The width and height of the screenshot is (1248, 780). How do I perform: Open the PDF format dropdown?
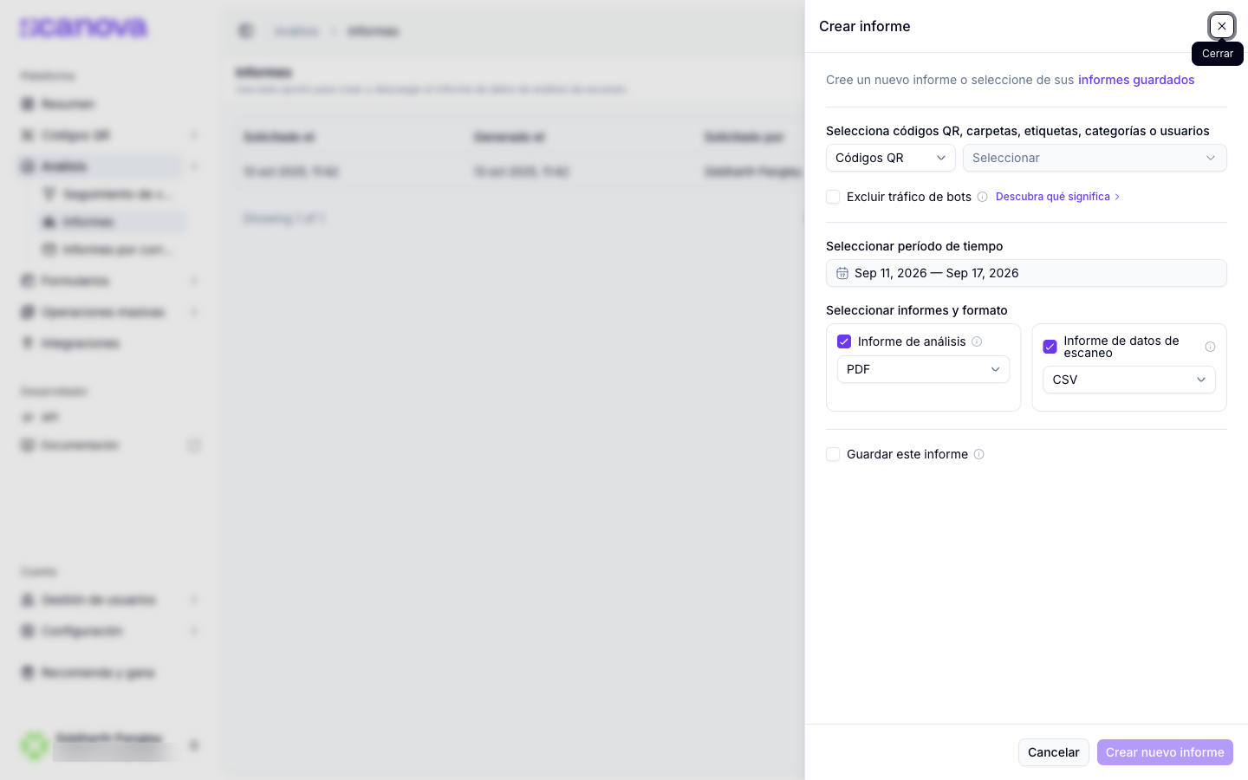923,369
